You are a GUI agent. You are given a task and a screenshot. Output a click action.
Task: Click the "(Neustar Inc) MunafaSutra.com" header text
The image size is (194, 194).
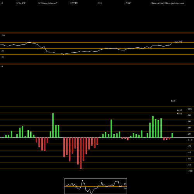(167, 3)
